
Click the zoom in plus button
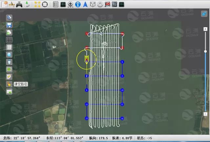tap(205, 21)
